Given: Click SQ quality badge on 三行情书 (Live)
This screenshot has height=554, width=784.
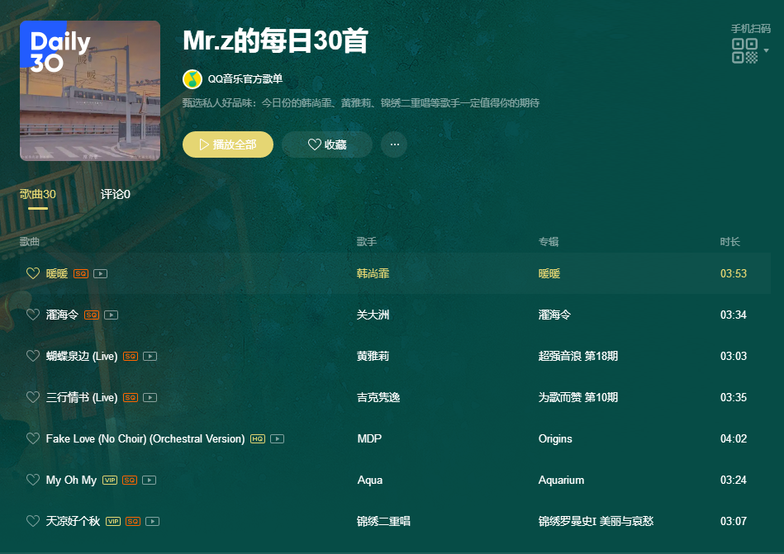Looking at the screenshot, I should point(131,397).
